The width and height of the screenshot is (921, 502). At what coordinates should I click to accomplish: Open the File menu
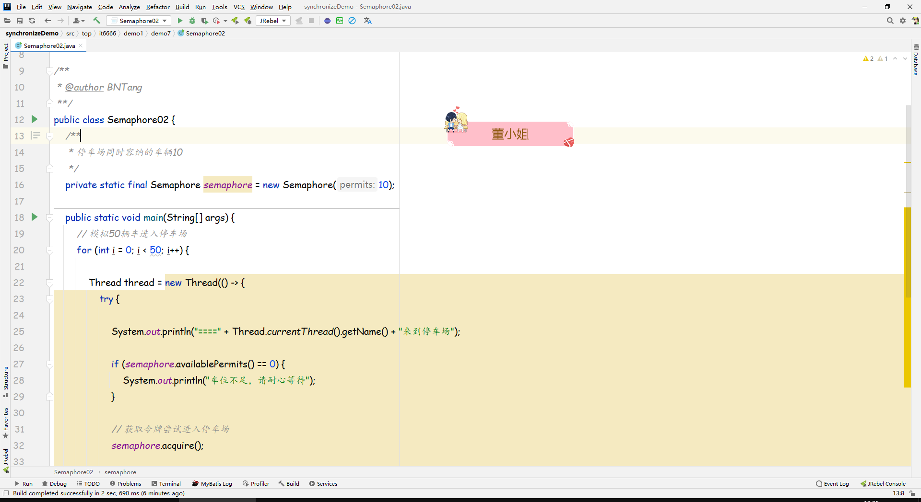tap(21, 7)
